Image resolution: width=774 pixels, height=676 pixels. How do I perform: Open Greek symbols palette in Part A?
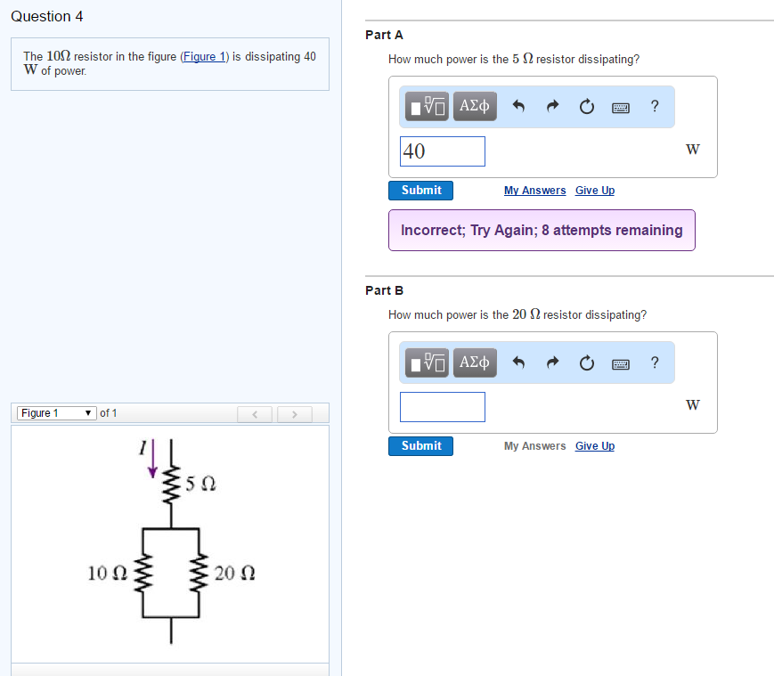pyautogui.click(x=475, y=106)
